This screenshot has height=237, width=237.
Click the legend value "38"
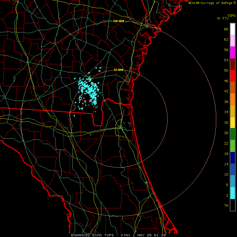(x=226, y=102)
